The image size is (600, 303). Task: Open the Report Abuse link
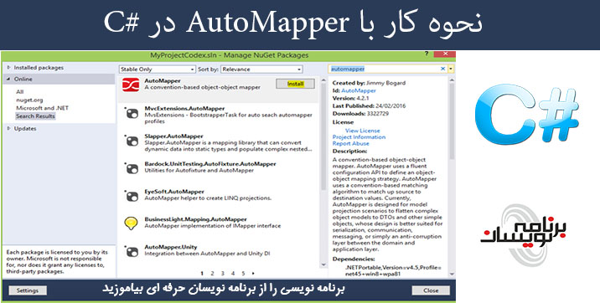(x=351, y=144)
